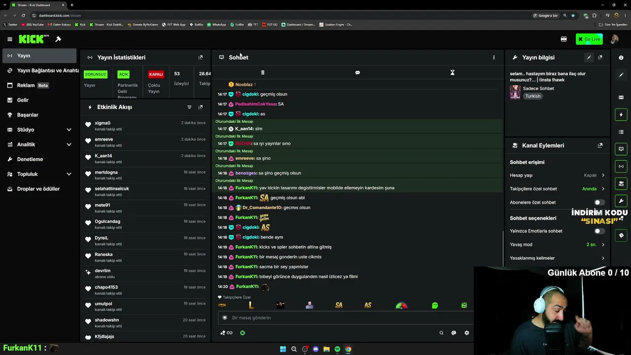The height and width of the screenshot is (355, 631).
Task: Open the profile avatar menu
Action: [614, 39]
